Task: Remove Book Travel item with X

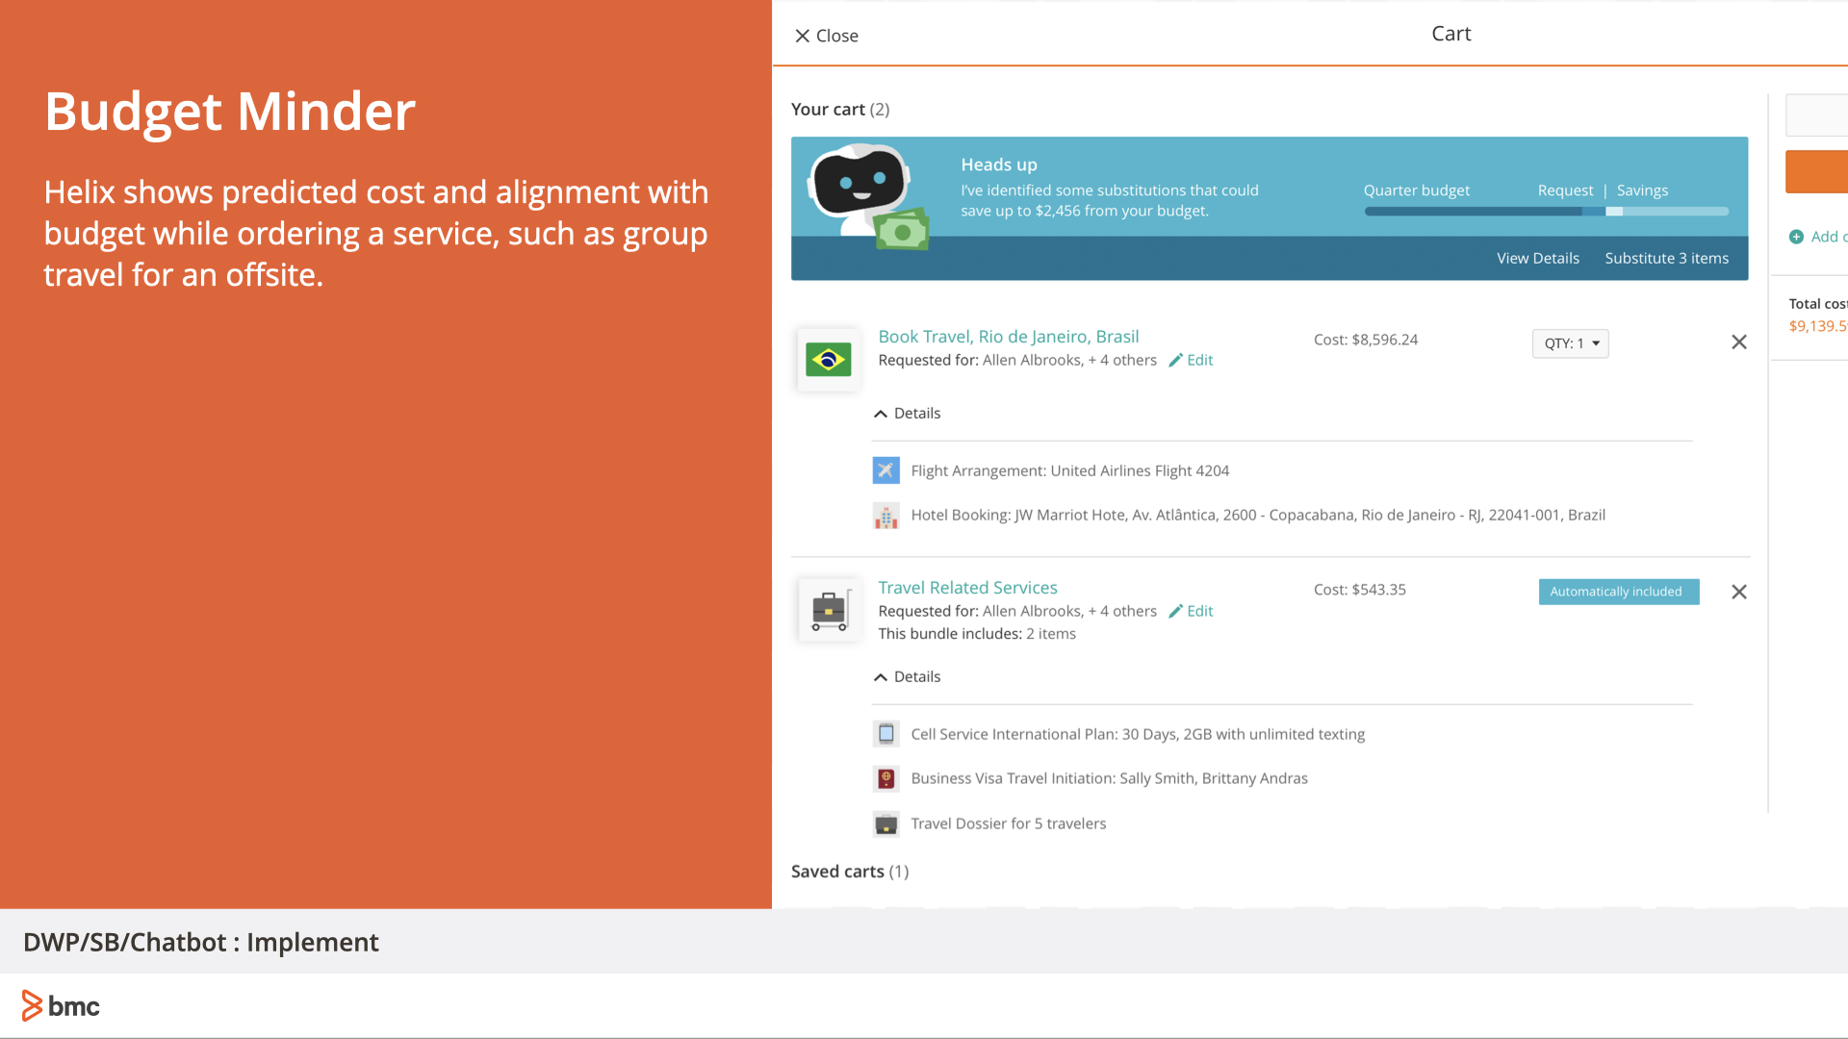Action: 1738,342
